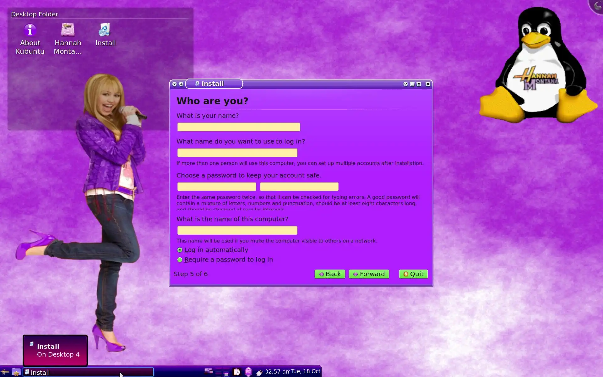Open the network connection tray icon
Image resolution: width=603 pixels, height=377 pixels.
(x=248, y=372)
